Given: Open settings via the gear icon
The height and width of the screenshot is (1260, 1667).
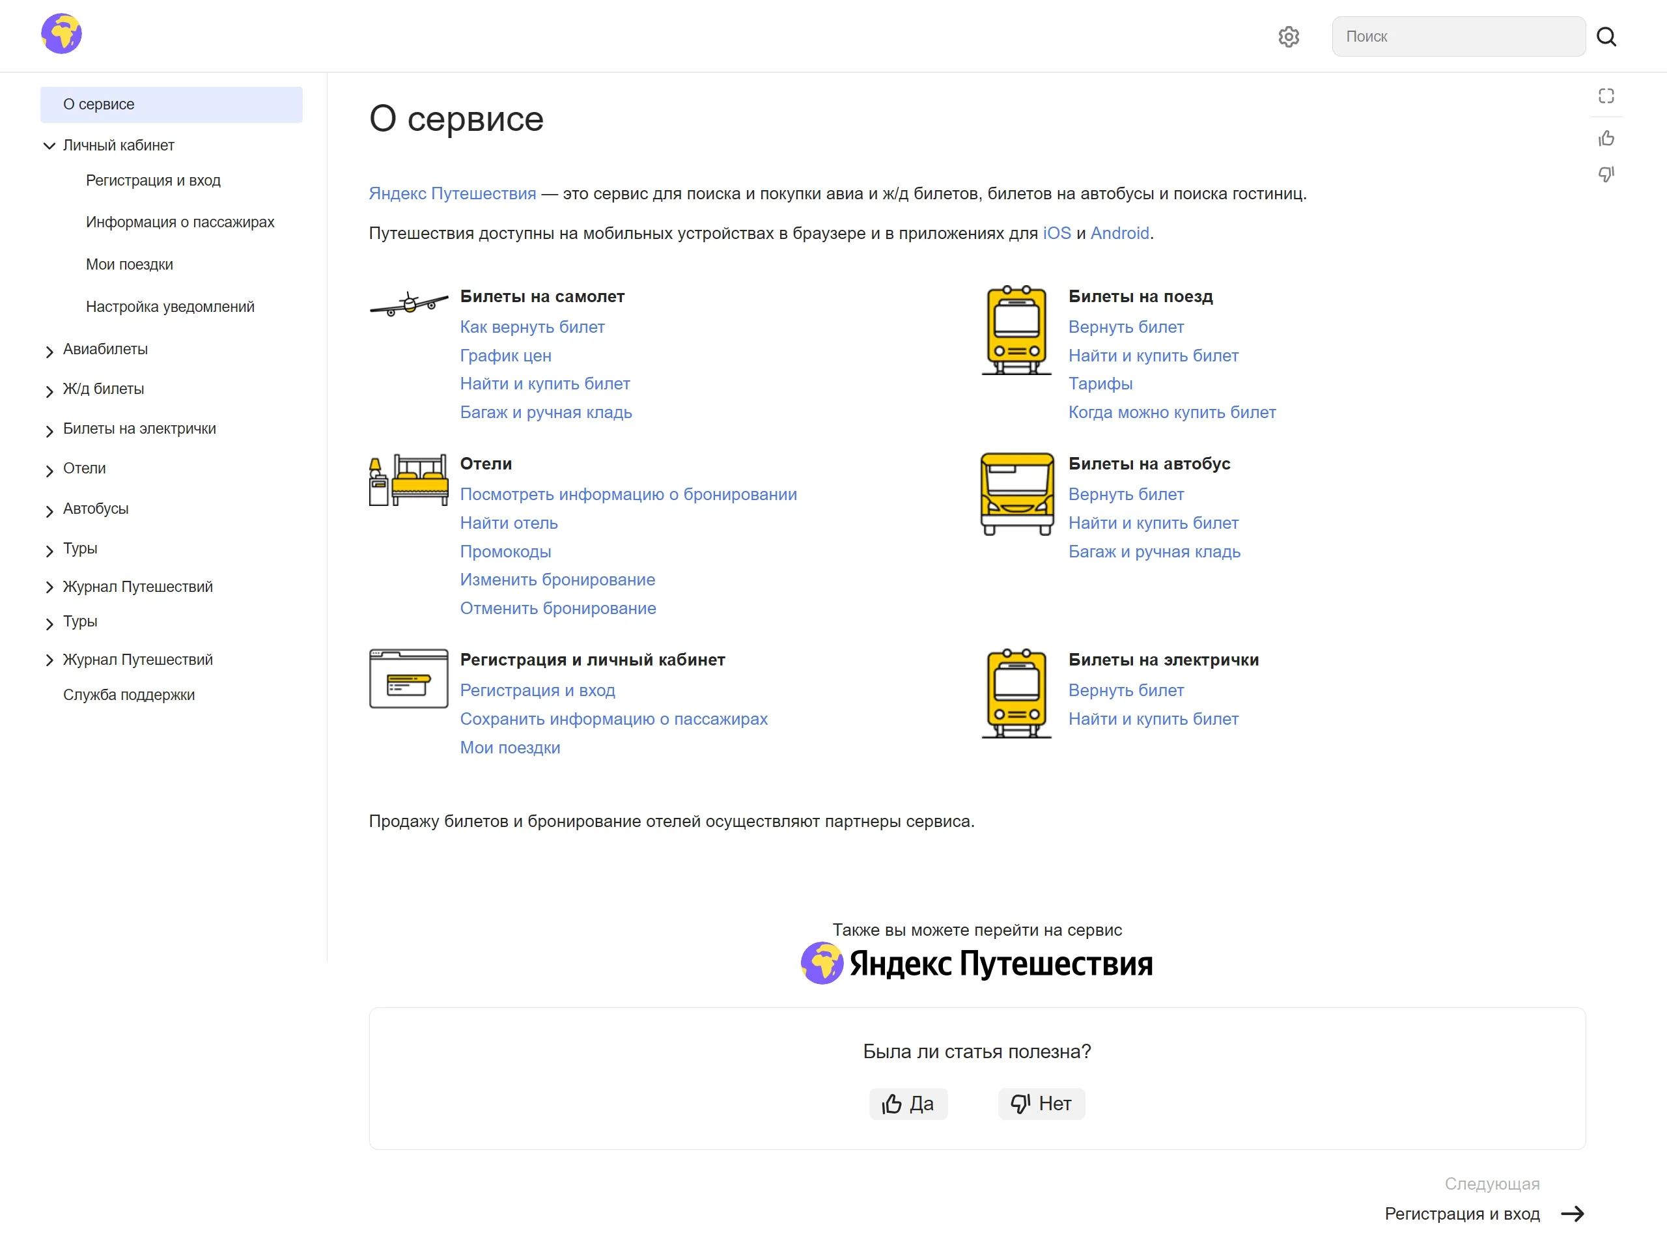Looking at the screenshot, I should click(1288, 36).
